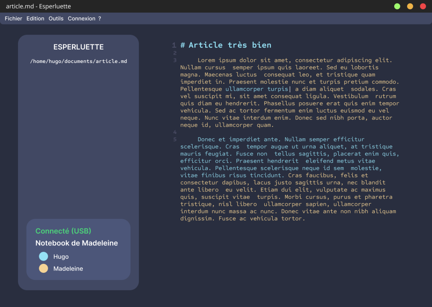The height and width of the screenshot is (307, 432).
Task: Open the Fichier menu
Action: pos(13,18)
